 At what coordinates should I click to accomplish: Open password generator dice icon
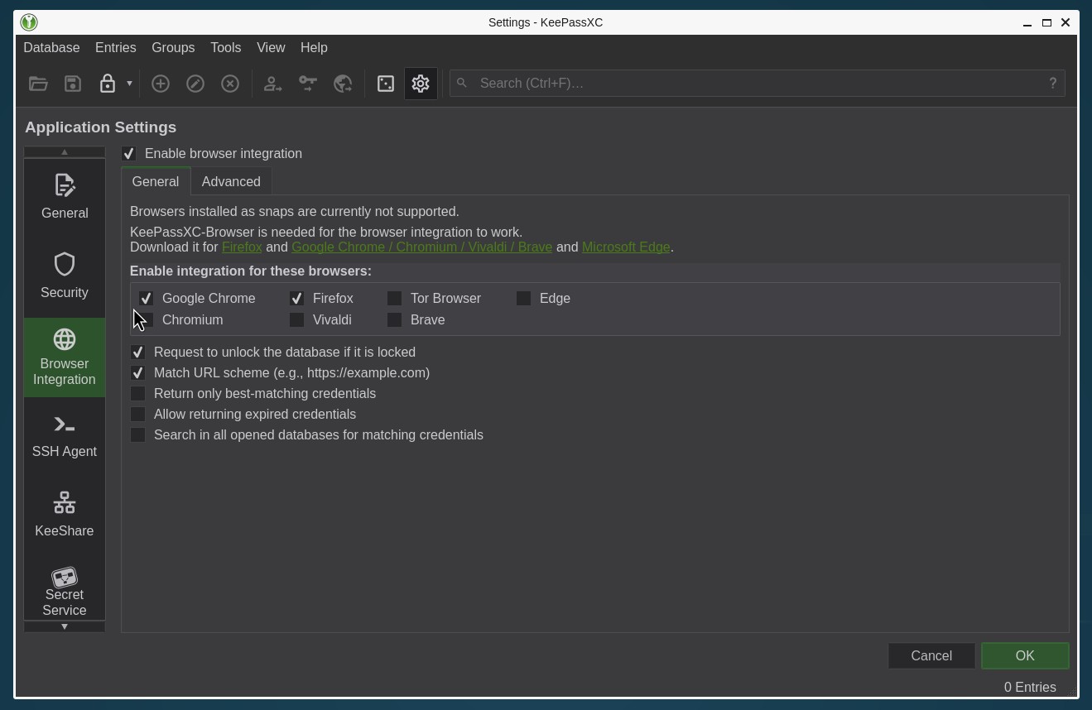[x=386, y=84]
